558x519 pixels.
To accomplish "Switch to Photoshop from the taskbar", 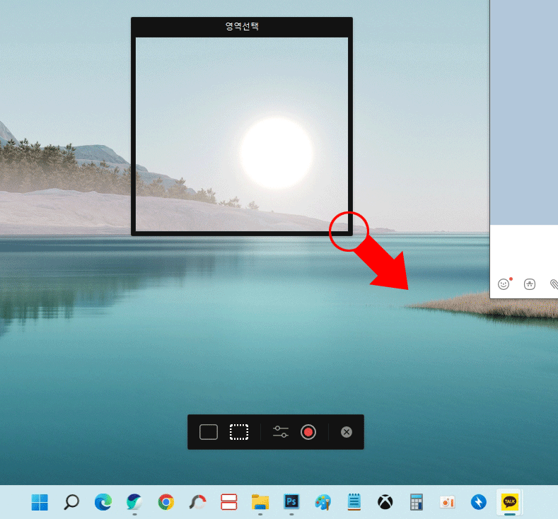I will (x=291, y=502).
